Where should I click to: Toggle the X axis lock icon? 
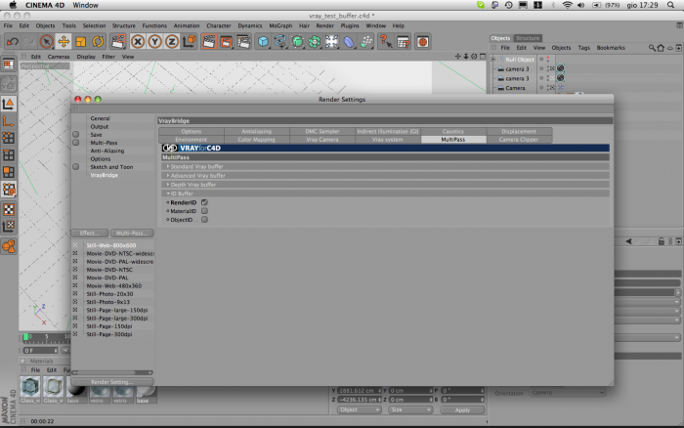tap(138, 41)
